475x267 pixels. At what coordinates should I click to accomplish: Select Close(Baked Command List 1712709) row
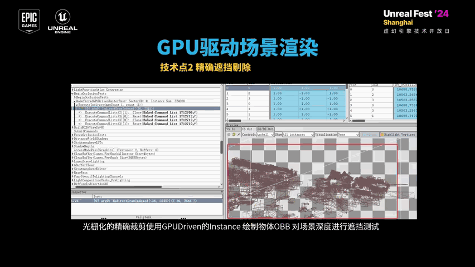[x=141, y=112]
